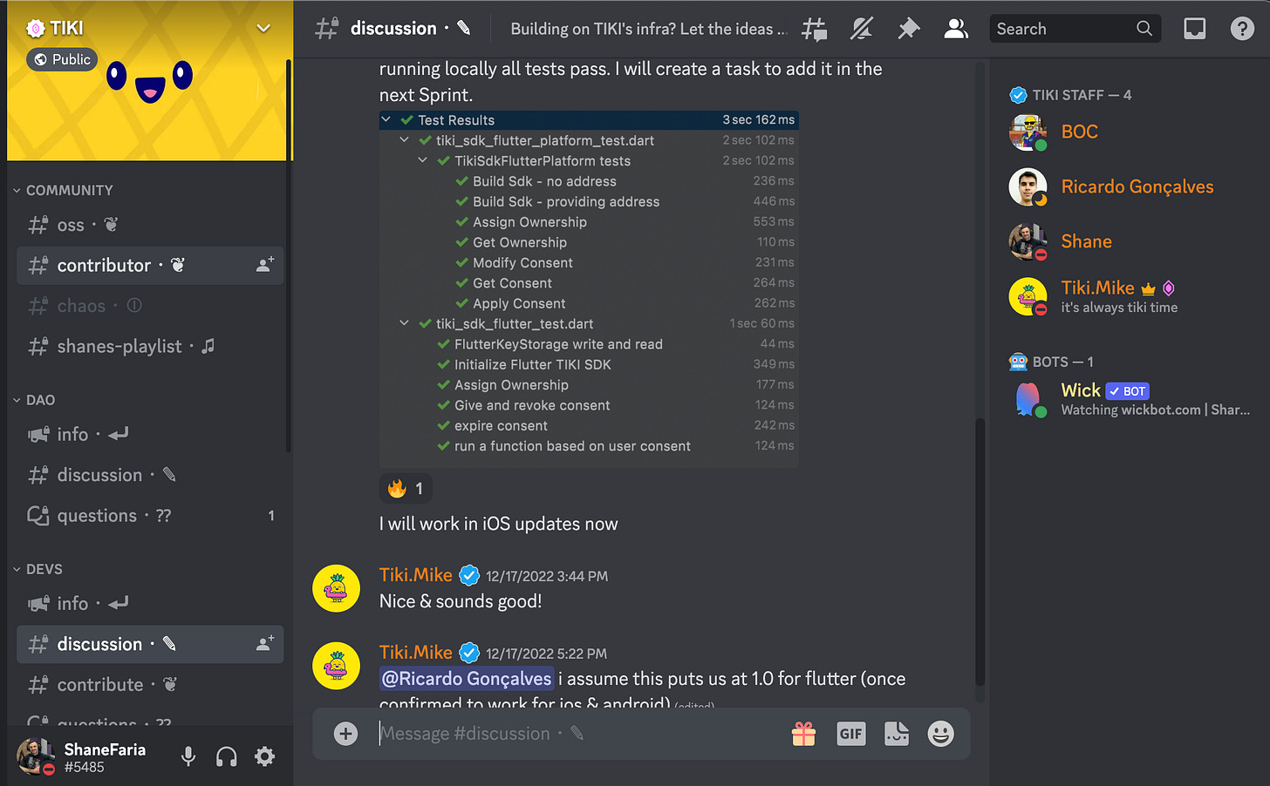The image size is (1270, 786).
Task: Open TIKI server dropdown menu
Action: point(263,28)
